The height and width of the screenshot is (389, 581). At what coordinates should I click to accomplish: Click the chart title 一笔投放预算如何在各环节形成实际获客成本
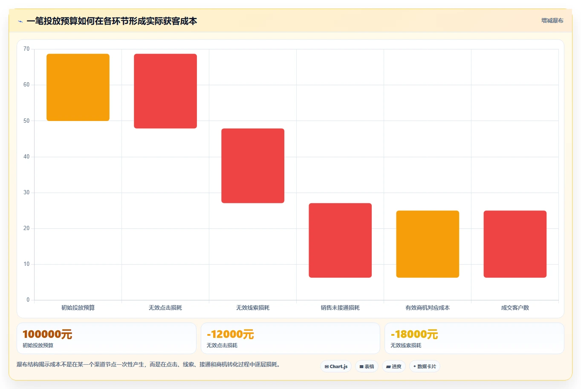point(112,21)
